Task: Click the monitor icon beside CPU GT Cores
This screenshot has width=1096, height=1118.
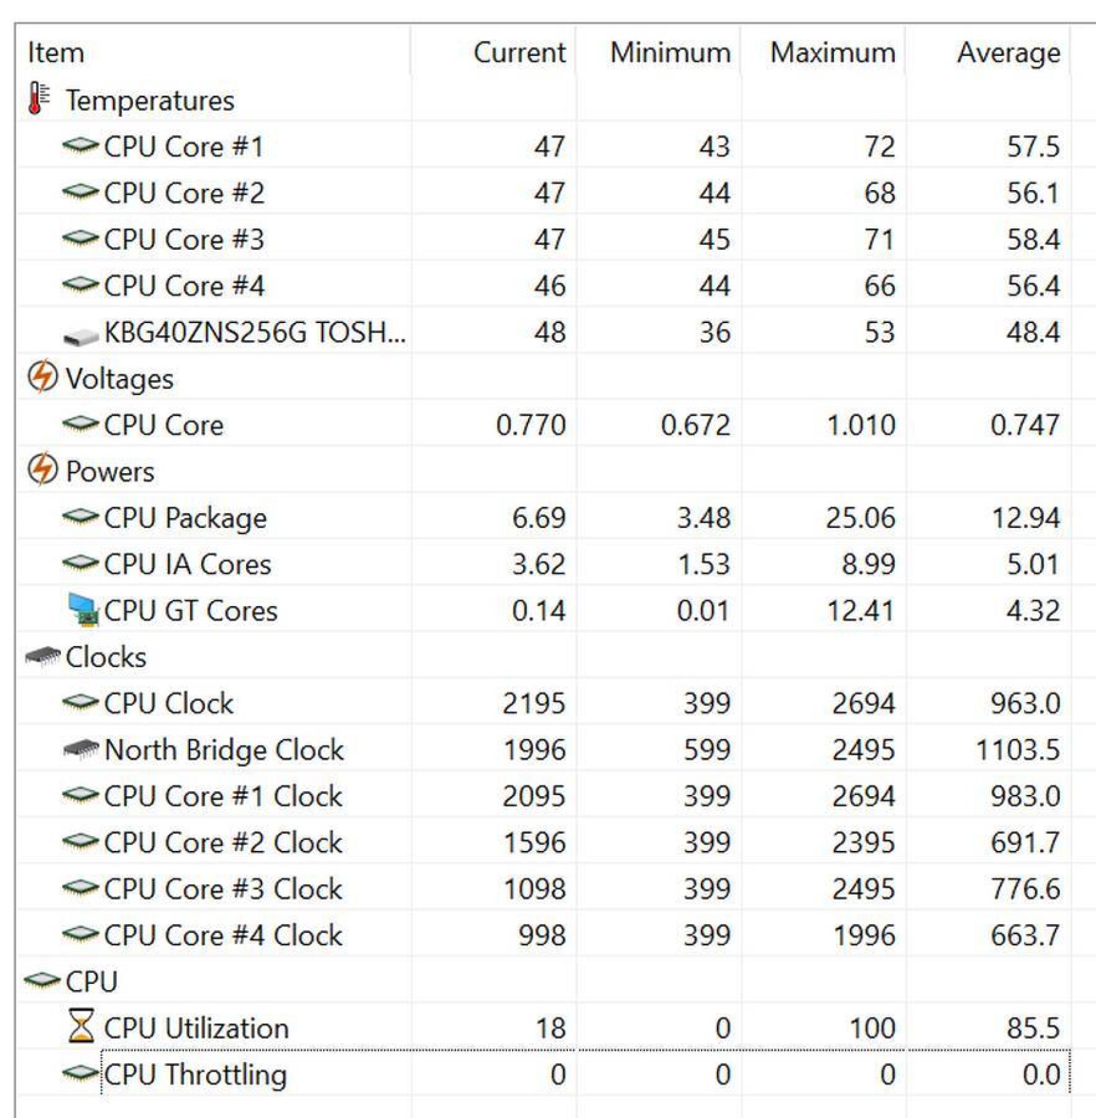Action: point(84,609)
